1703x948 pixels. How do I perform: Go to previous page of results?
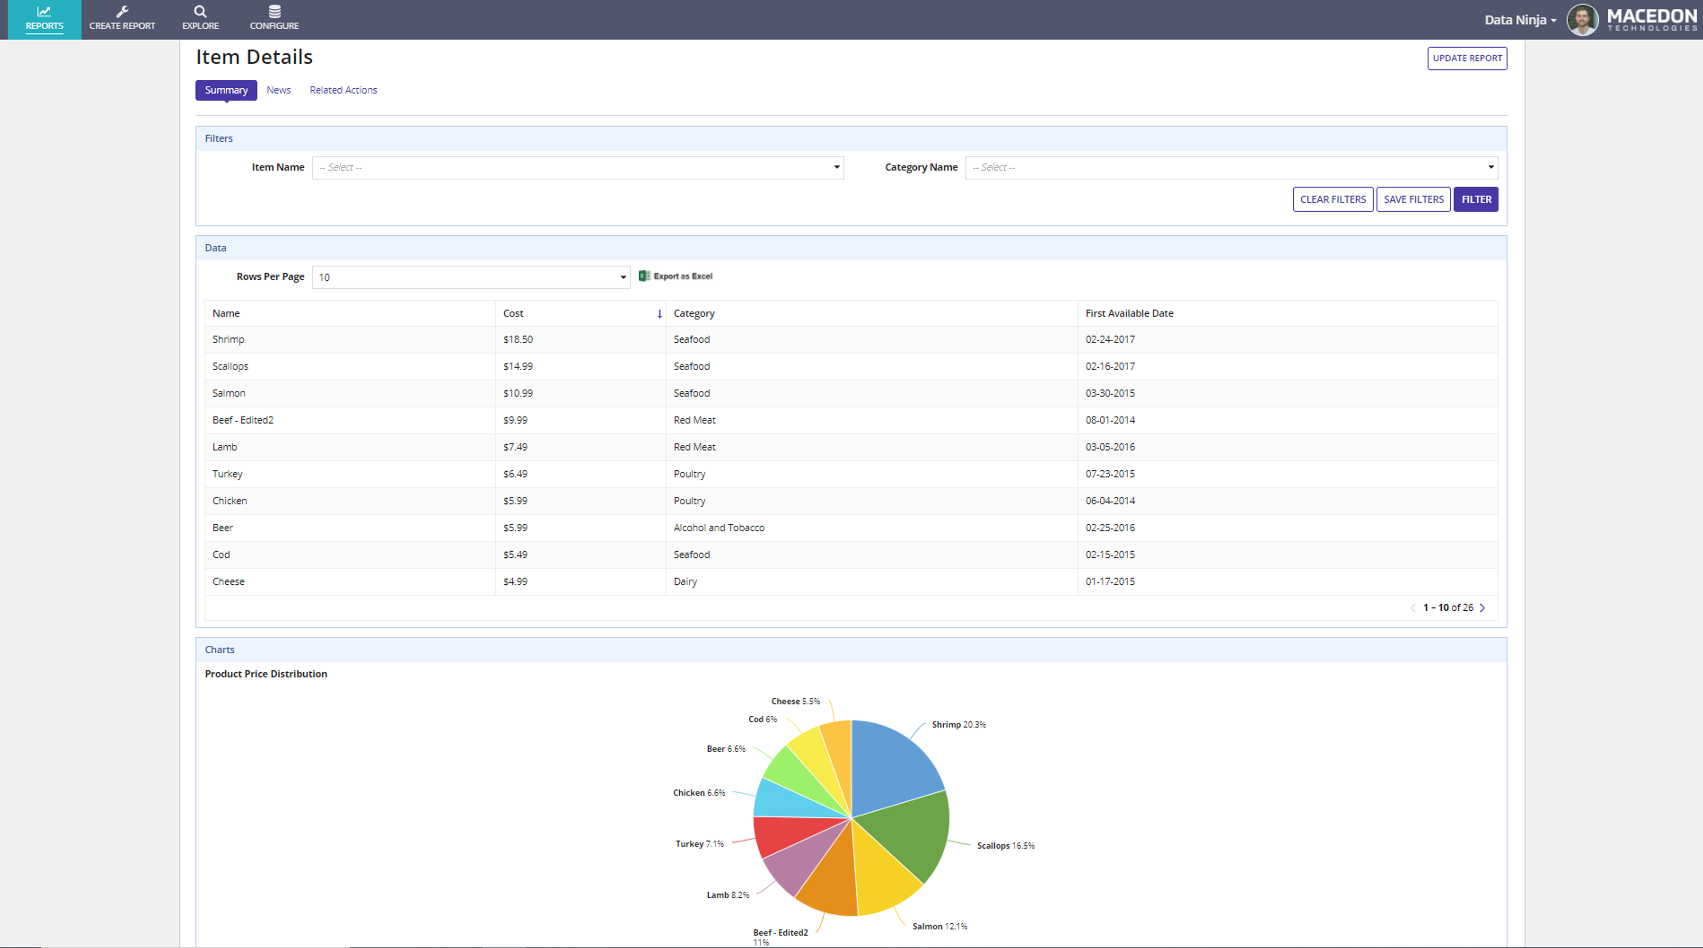pyautogui.click(x=1413, y=608)
